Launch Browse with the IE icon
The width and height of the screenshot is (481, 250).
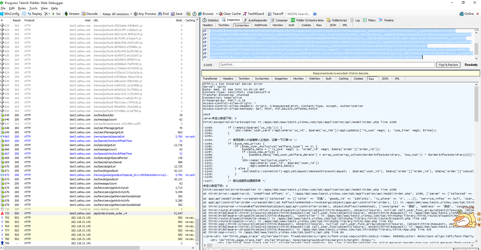206,14
